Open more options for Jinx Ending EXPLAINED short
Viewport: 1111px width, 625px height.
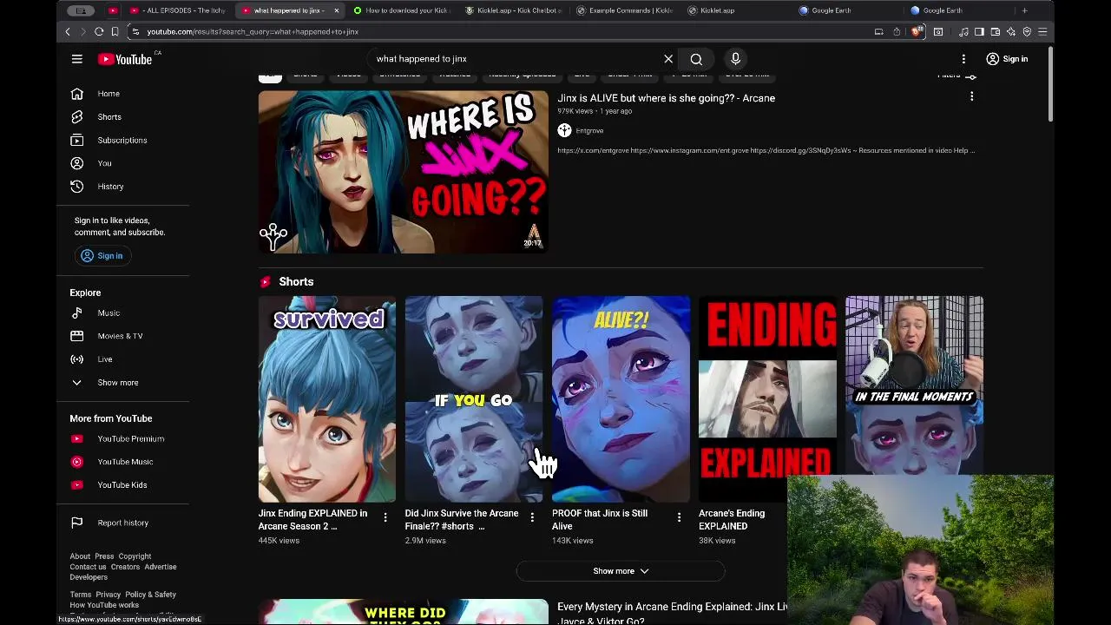point(385,517)
